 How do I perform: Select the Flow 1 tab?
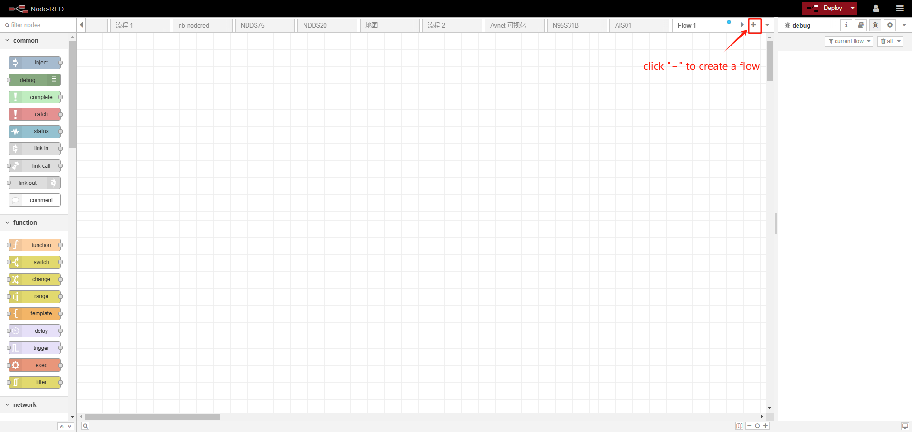tap(702, 26)
